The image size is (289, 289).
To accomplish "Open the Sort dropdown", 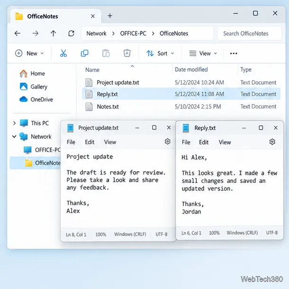I will (160, 54).
